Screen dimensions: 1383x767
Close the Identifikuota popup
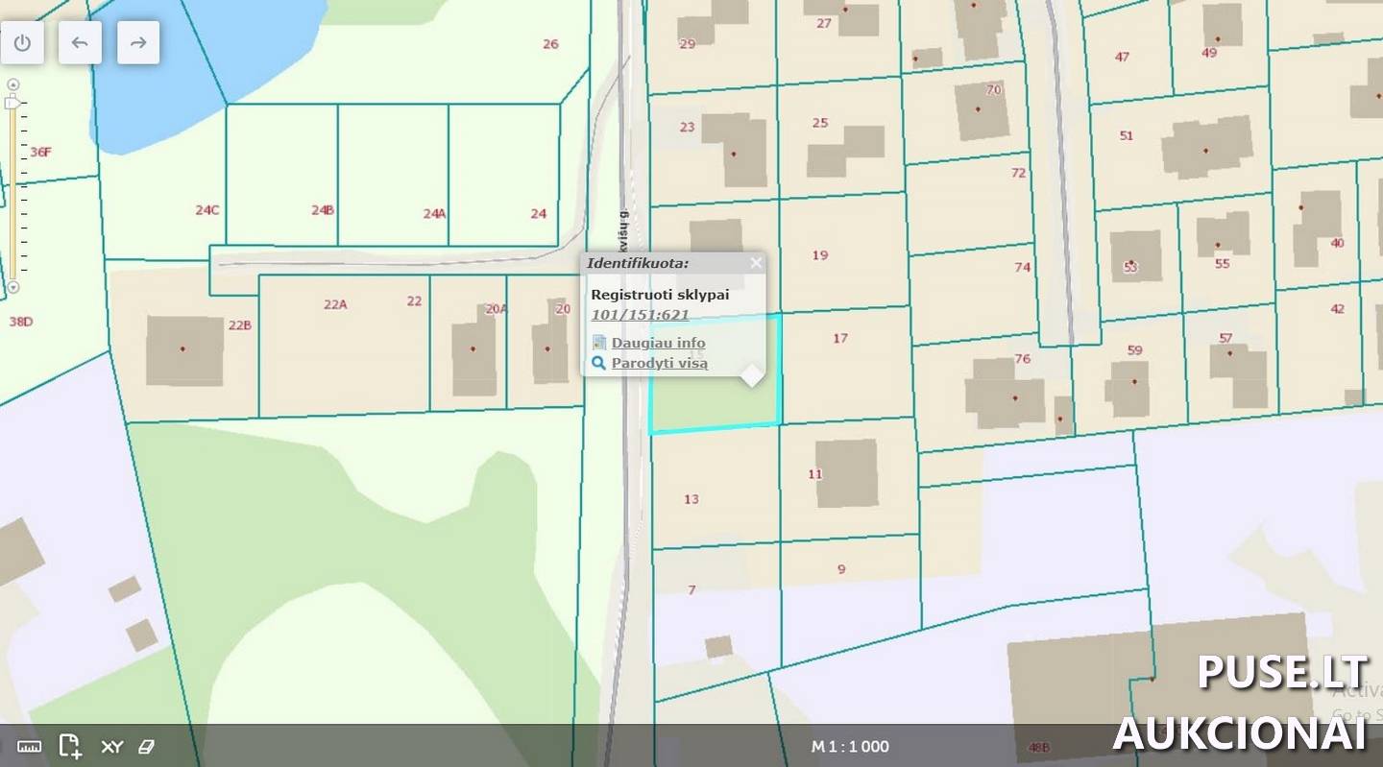pyautogui.click(x=756, y=262)
